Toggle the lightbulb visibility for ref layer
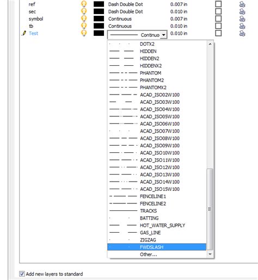The height and width of the screenshot is (280, 258). [x=84, y=4]
